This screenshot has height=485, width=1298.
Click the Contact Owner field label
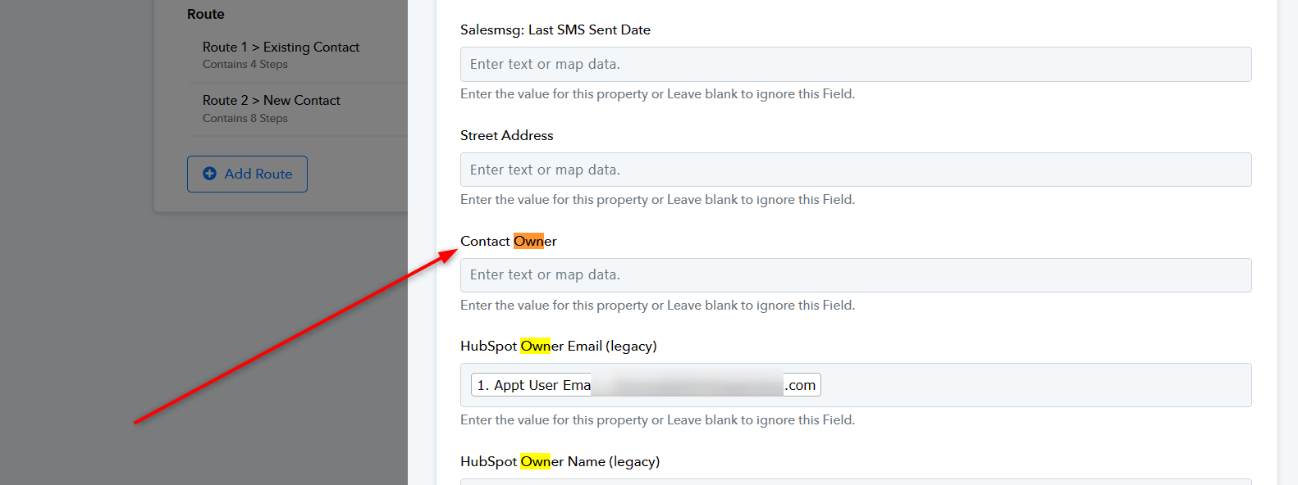click(509, 241)
